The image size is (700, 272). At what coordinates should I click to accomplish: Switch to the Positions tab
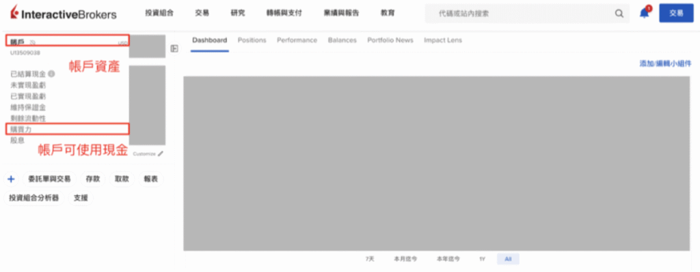tap(252, 40)
